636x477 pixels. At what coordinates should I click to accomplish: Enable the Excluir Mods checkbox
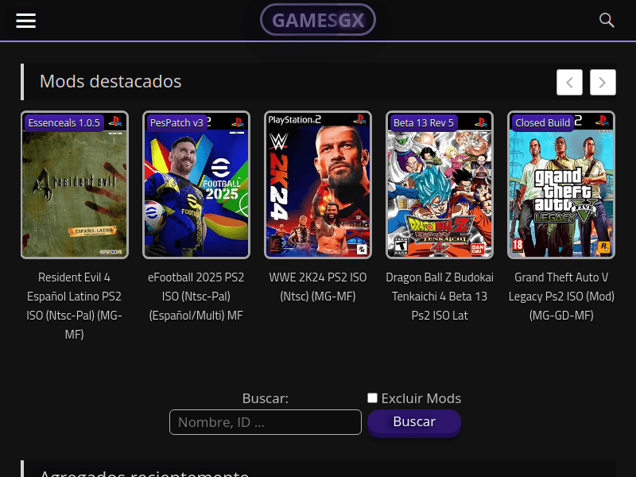click(372, 397)
